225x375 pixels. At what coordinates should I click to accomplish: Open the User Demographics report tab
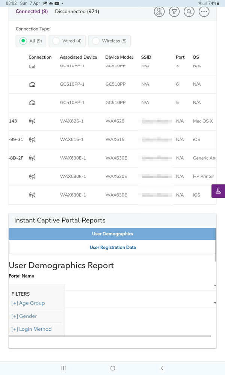pyautogui.click(x=112, y=234)
